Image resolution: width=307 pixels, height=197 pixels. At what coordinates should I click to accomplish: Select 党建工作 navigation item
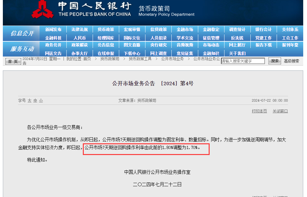pyautogui.click(x=264, y=38)
